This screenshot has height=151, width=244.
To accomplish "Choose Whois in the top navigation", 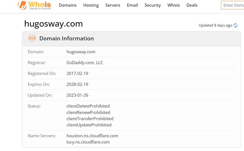I will click(x=174, y=5).
